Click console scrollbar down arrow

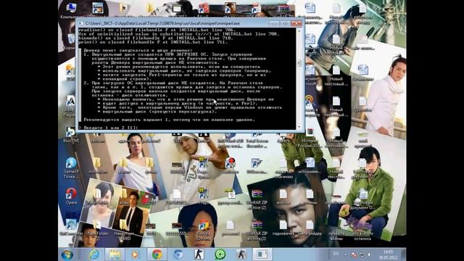pyautogui.click(x=299, y=127)
